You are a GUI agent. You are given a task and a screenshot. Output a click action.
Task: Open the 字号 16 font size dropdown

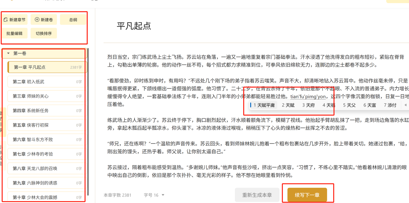tap(154, 195)
